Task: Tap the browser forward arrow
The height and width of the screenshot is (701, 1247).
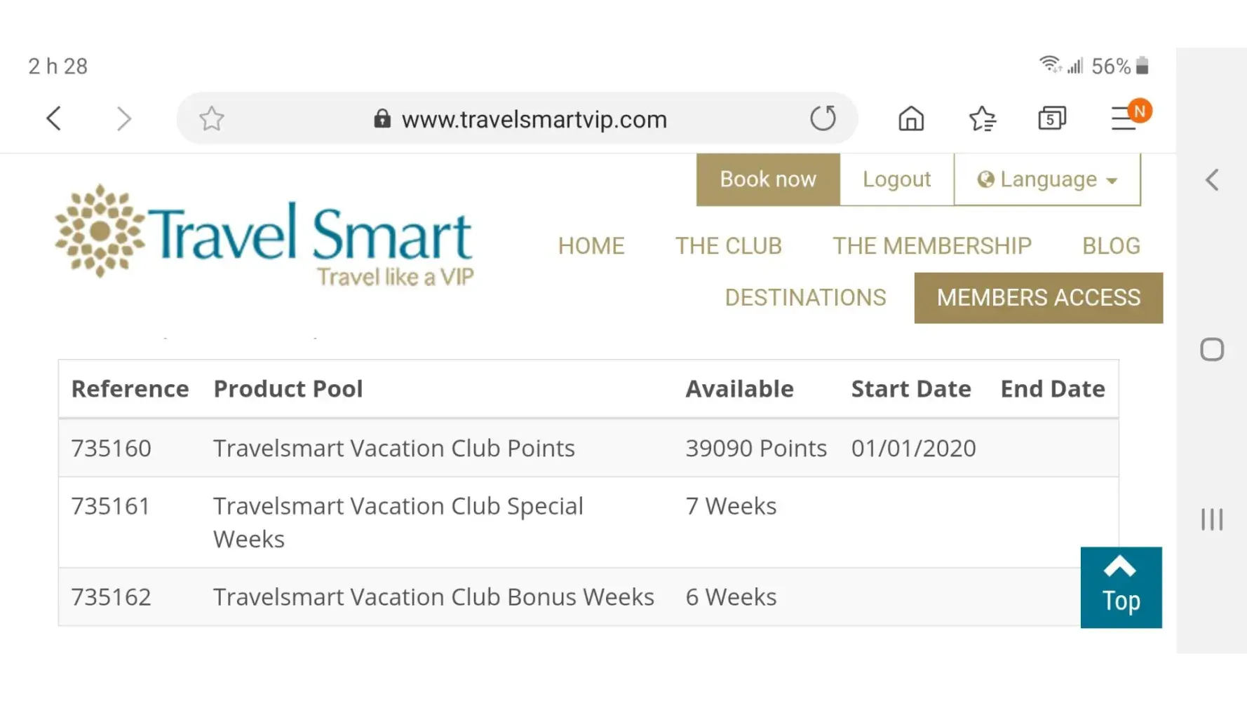Action: pos(123,118)
